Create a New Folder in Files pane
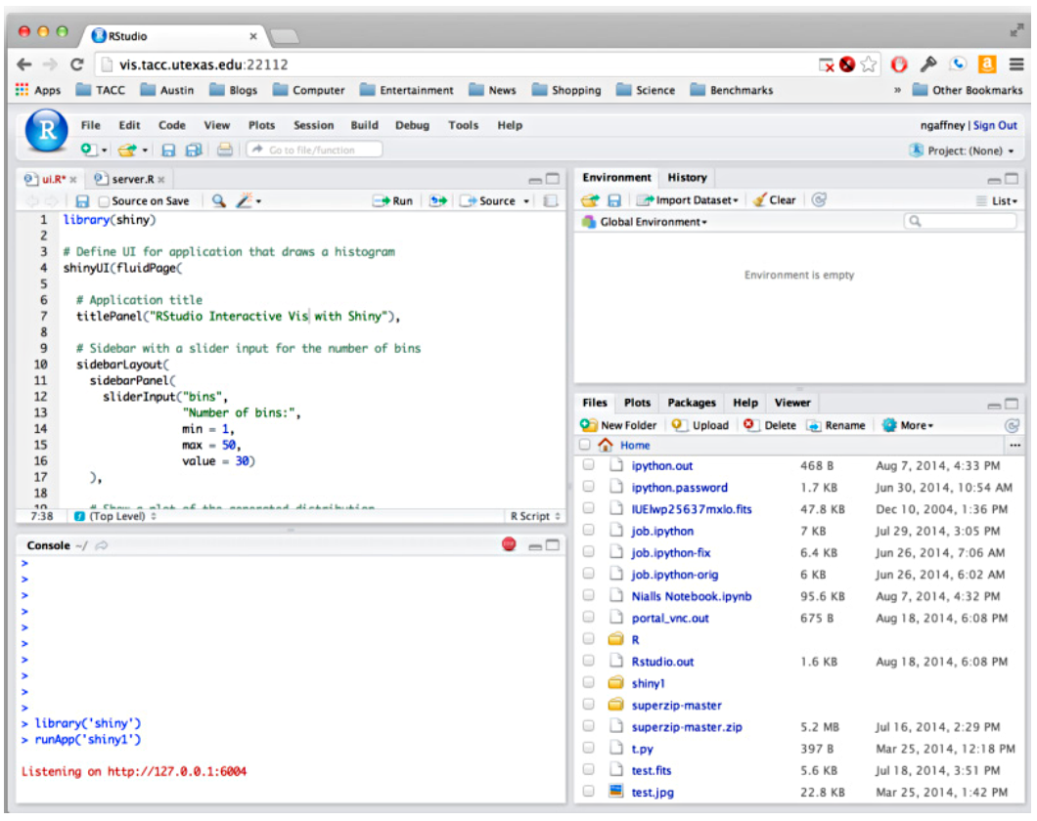 (618, 425)
